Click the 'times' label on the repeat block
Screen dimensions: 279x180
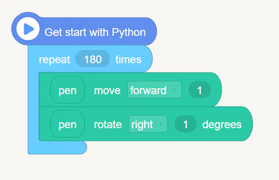tap(128, 60)
